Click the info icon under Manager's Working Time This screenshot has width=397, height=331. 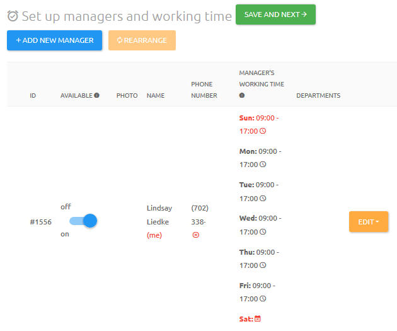242,95
